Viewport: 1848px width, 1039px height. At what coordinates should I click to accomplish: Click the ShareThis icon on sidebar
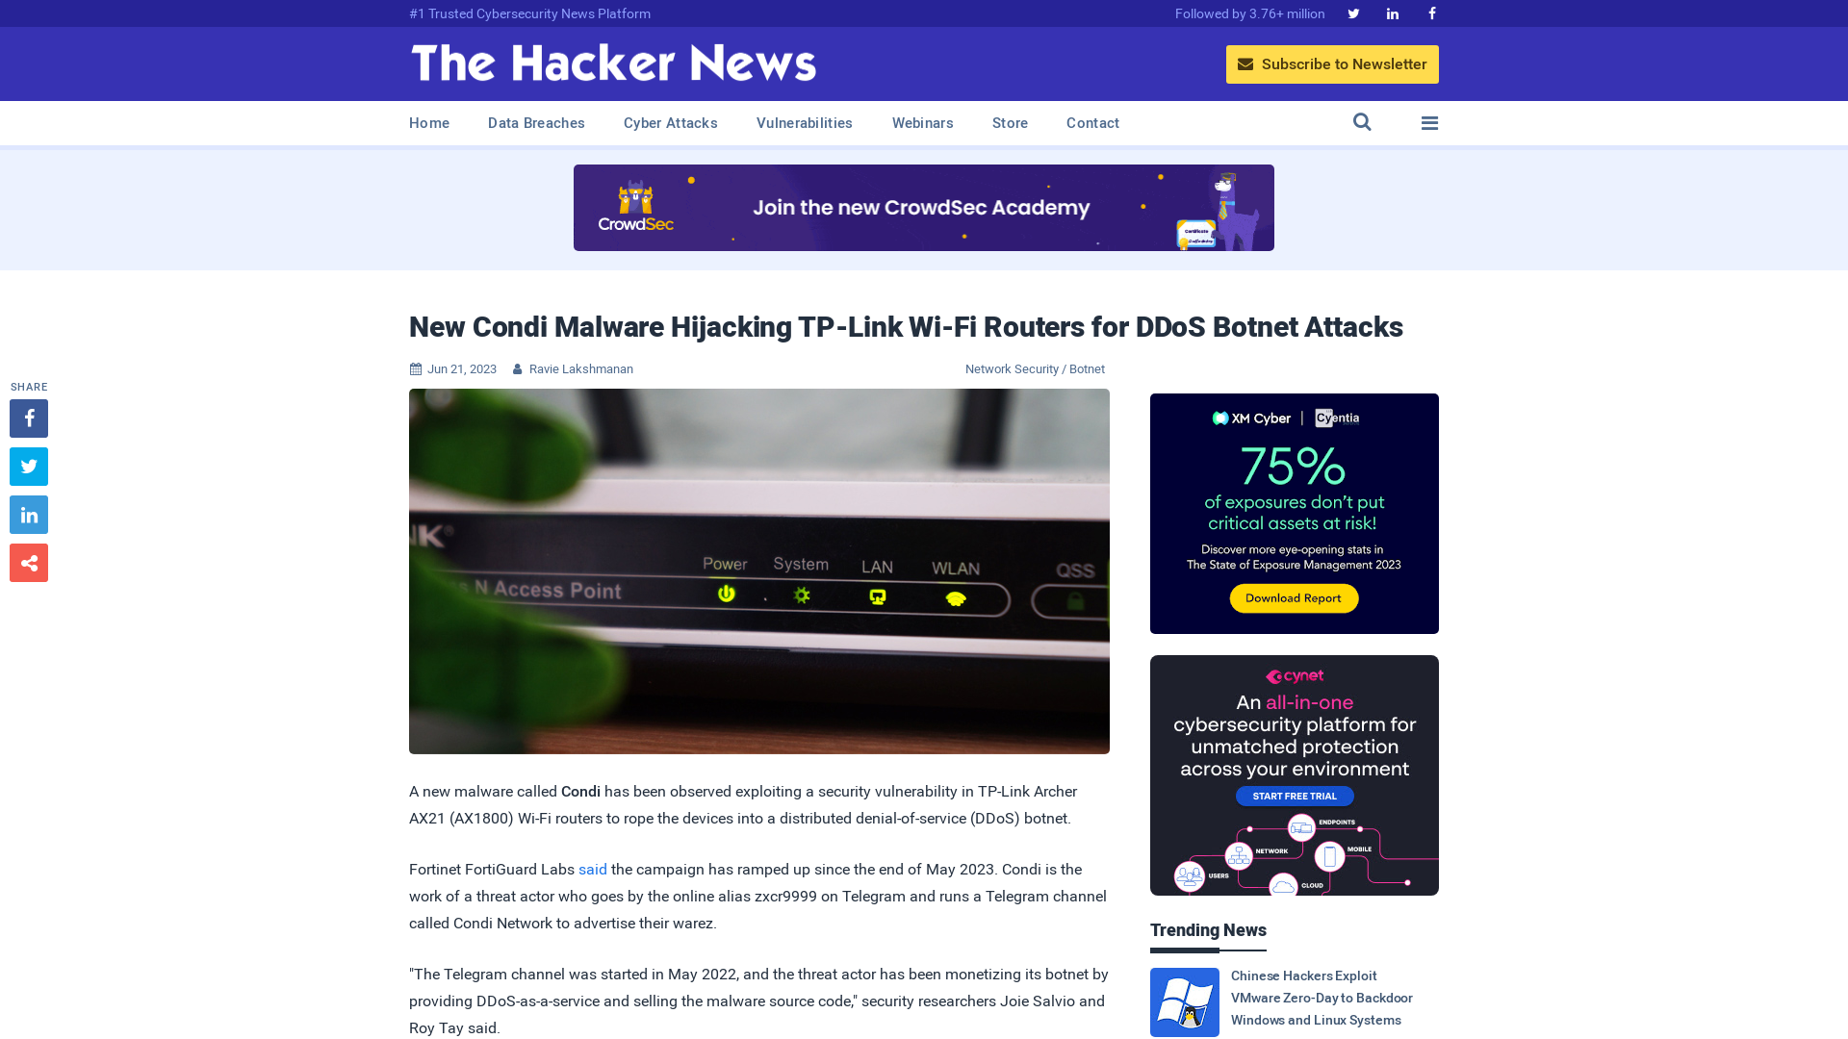(28, 562)
